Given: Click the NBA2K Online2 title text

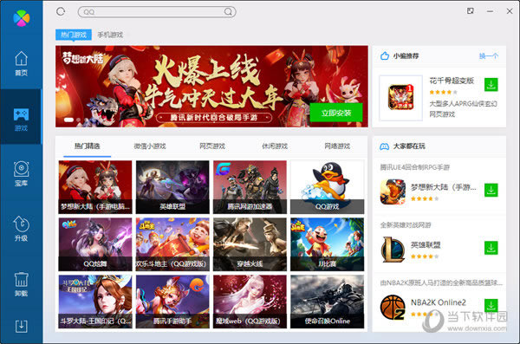Looking at the screenshot, I should point(438,302).
